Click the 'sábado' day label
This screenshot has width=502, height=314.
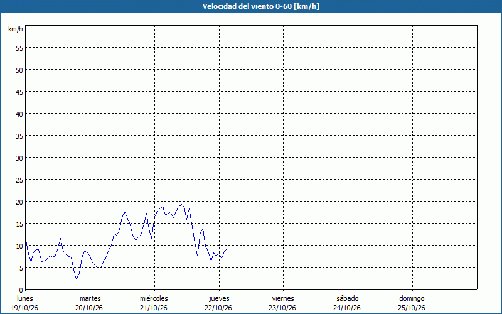[348, 298]
